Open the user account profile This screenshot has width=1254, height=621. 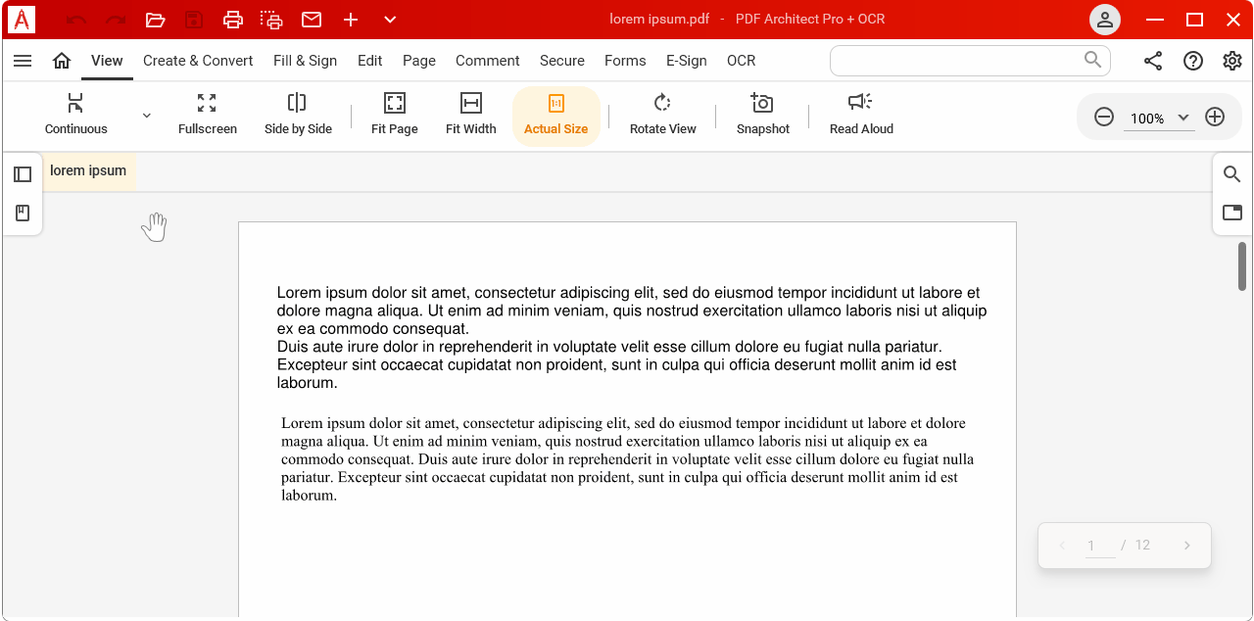1105,20
